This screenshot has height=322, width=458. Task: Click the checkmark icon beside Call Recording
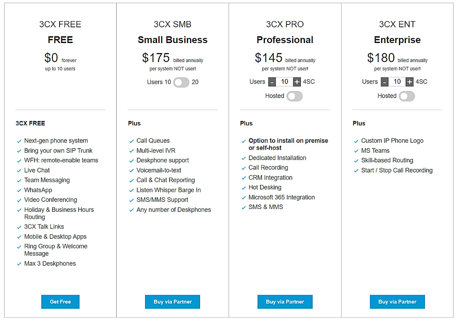(x=243, y=168)
